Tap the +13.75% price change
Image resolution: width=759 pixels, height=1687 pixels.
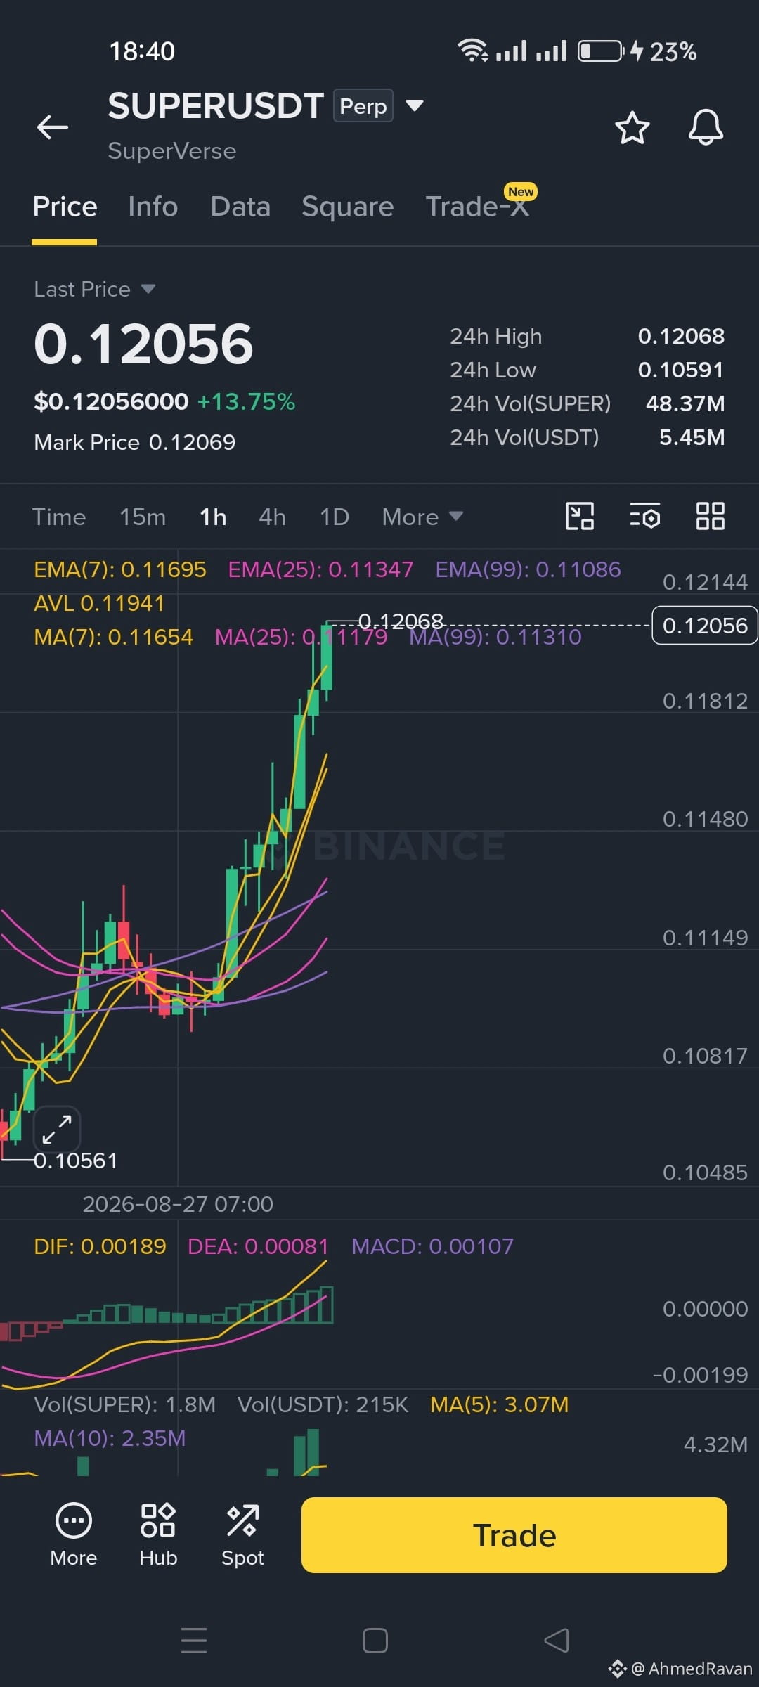tap(246, 401)
